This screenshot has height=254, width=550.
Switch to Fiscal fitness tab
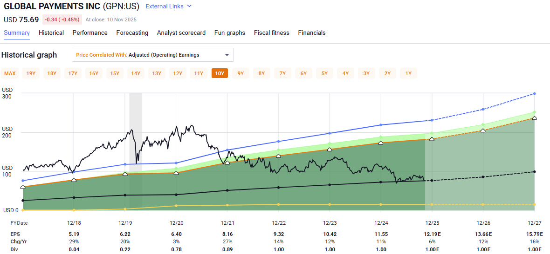tap(271, 33)
